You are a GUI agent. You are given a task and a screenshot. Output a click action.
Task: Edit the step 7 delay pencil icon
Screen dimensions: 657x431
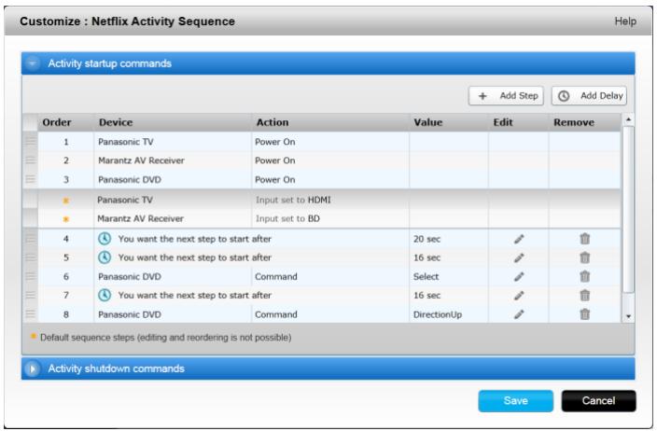519,296
